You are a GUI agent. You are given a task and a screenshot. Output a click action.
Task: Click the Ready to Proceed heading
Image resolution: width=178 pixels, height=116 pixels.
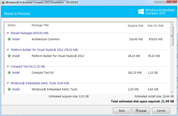pyautogui.click(x=17, y=14)
